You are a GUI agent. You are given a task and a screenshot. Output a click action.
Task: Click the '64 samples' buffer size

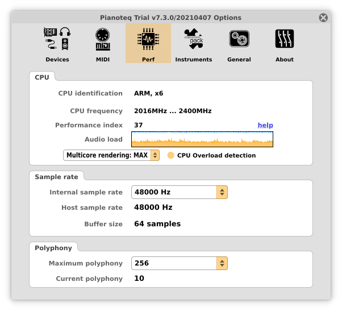[157, 224]
